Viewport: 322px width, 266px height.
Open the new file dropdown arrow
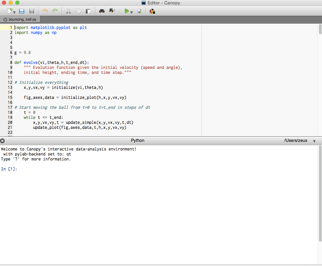coord(14,12)
